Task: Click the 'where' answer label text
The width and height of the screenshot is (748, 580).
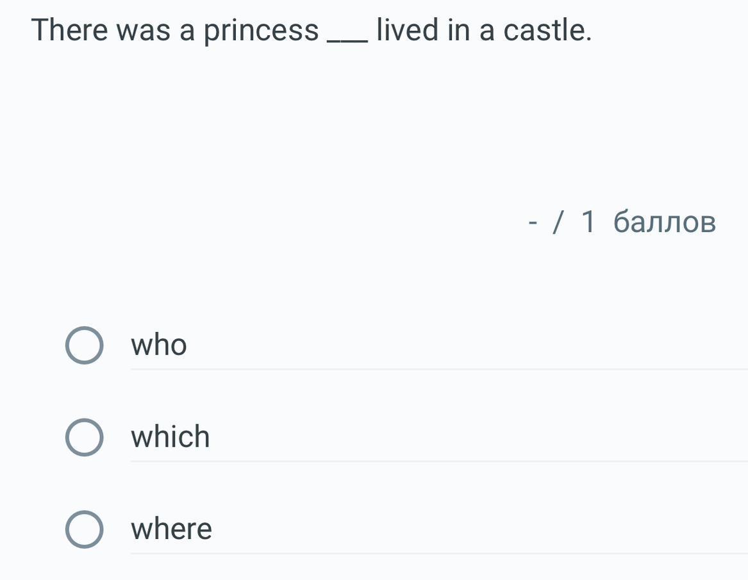Action: (171, 529)
